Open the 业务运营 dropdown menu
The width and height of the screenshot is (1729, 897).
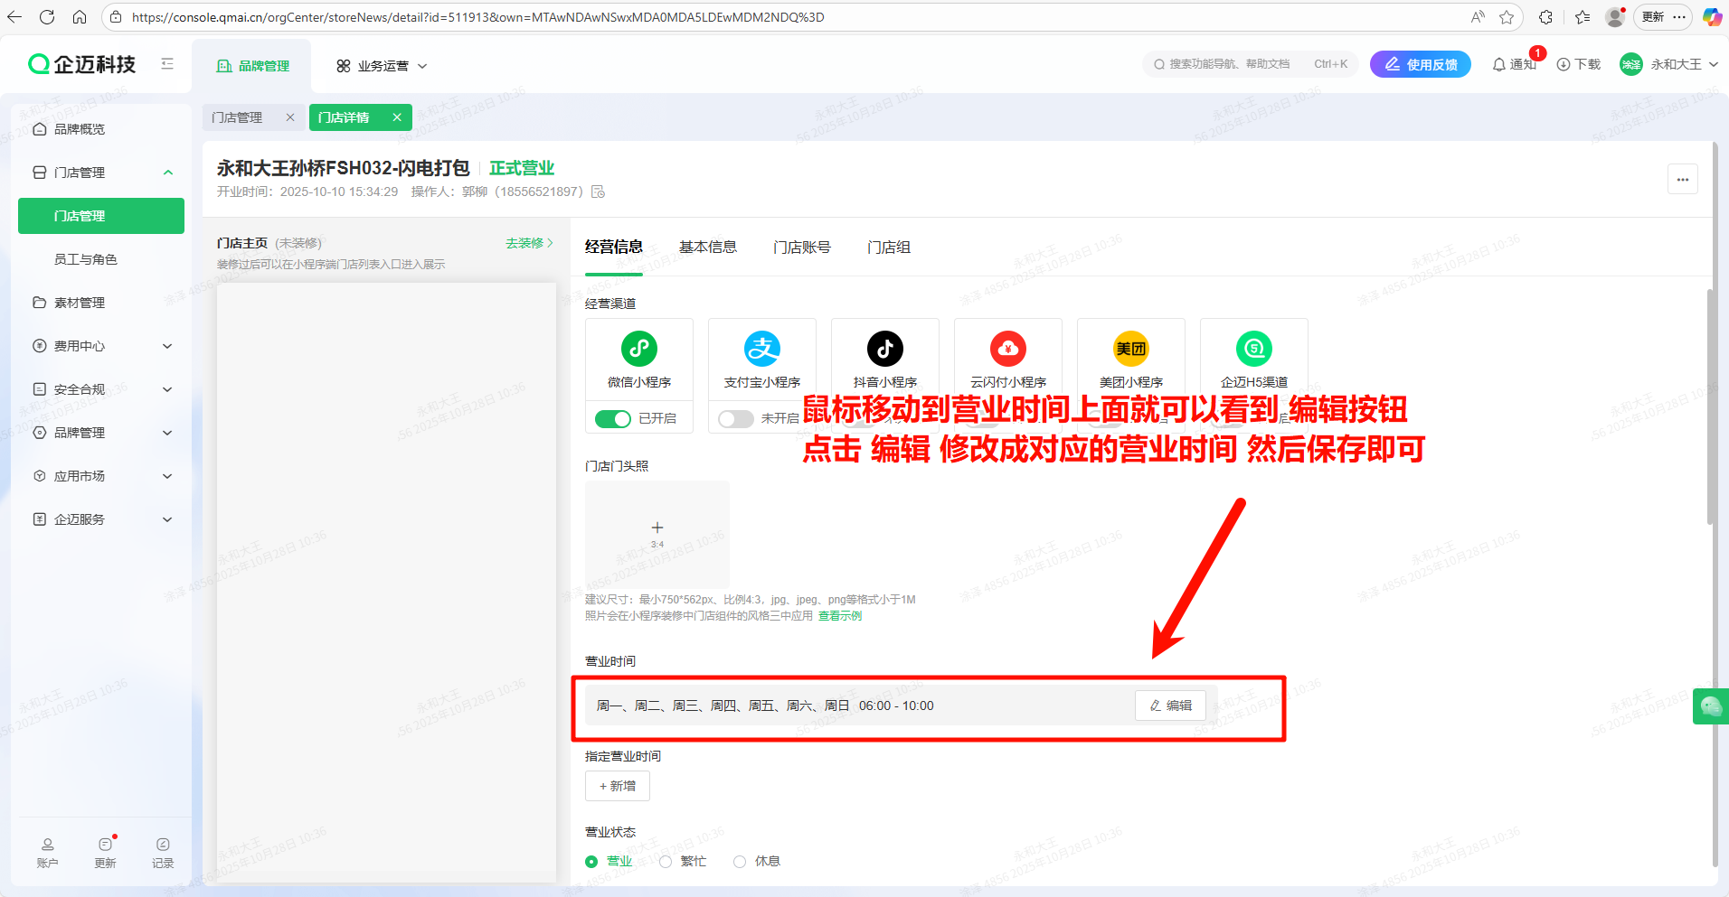point(382,66)
